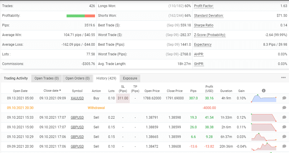Viewport: 289px width, 153px height.
Task: Open the Expectancy definition link
Action: click(x=203, y=45)
